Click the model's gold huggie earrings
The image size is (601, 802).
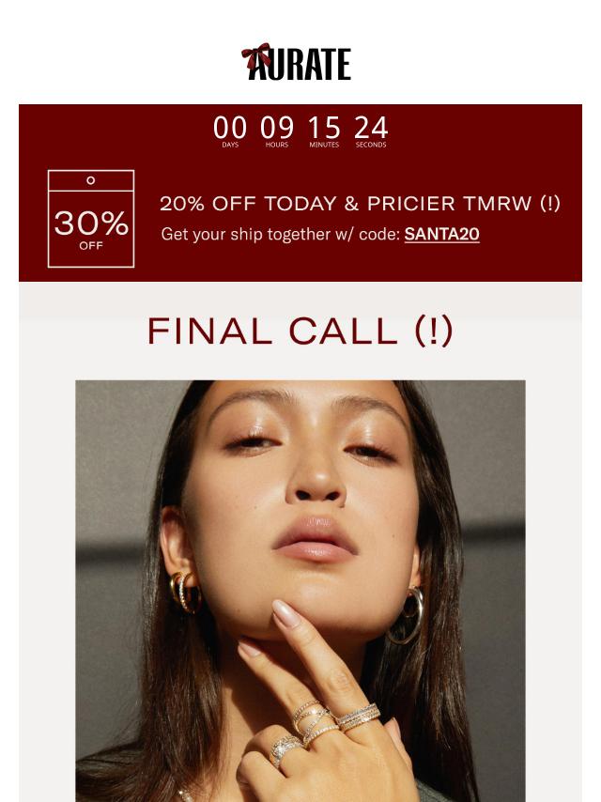(x=184, y=592)
